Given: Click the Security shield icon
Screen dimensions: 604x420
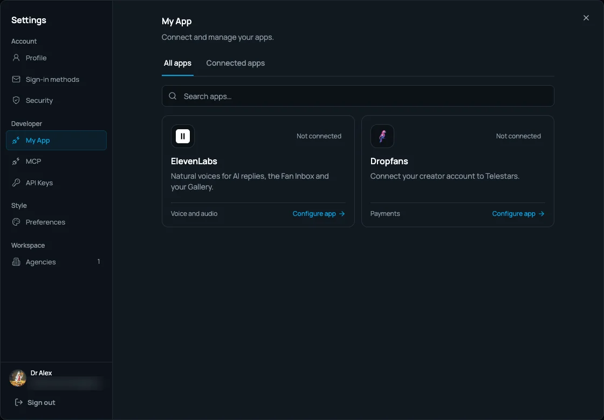Looking at the screenshot, I should [x=16, y=100].
